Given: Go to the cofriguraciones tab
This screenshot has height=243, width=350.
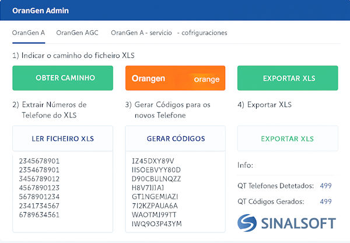Looking at the screenshot, I should [202, 33].
